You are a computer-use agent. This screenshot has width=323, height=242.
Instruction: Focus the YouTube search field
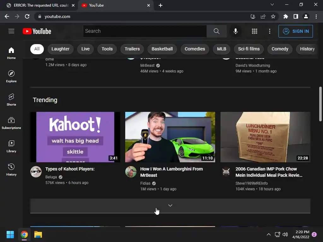pos(145,31)
